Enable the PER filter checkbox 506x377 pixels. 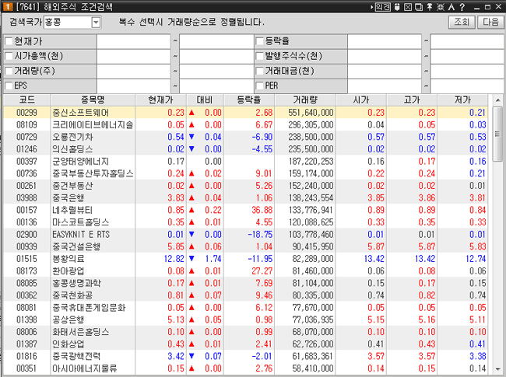click(x=259, y=86)
